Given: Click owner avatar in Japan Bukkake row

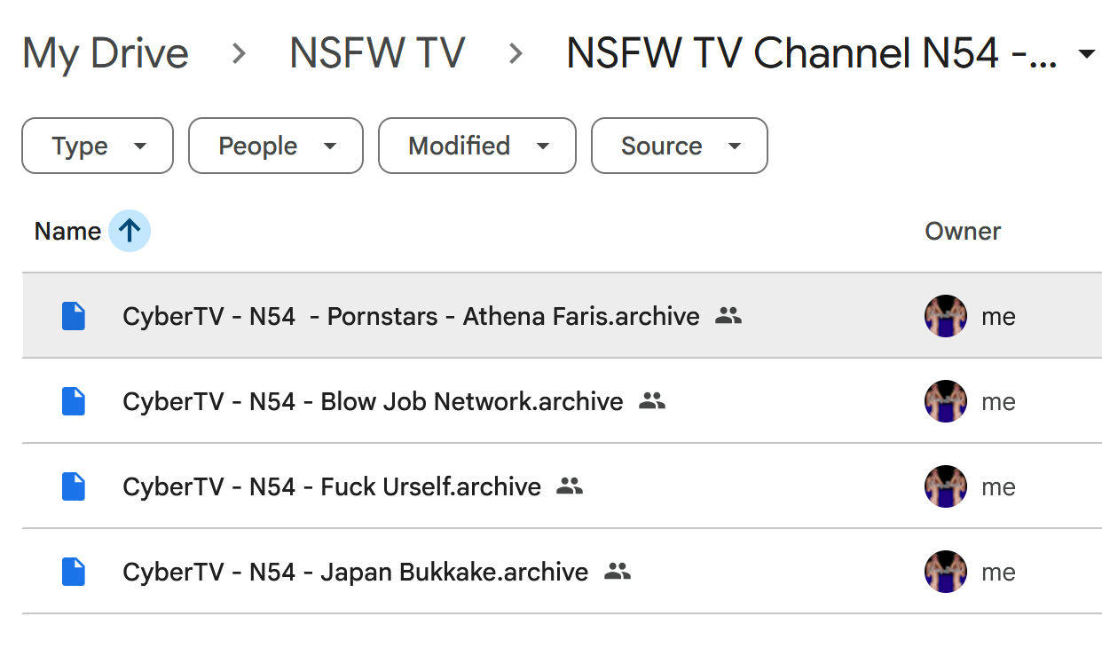Looking at the screenshot, I should [945, 572].
